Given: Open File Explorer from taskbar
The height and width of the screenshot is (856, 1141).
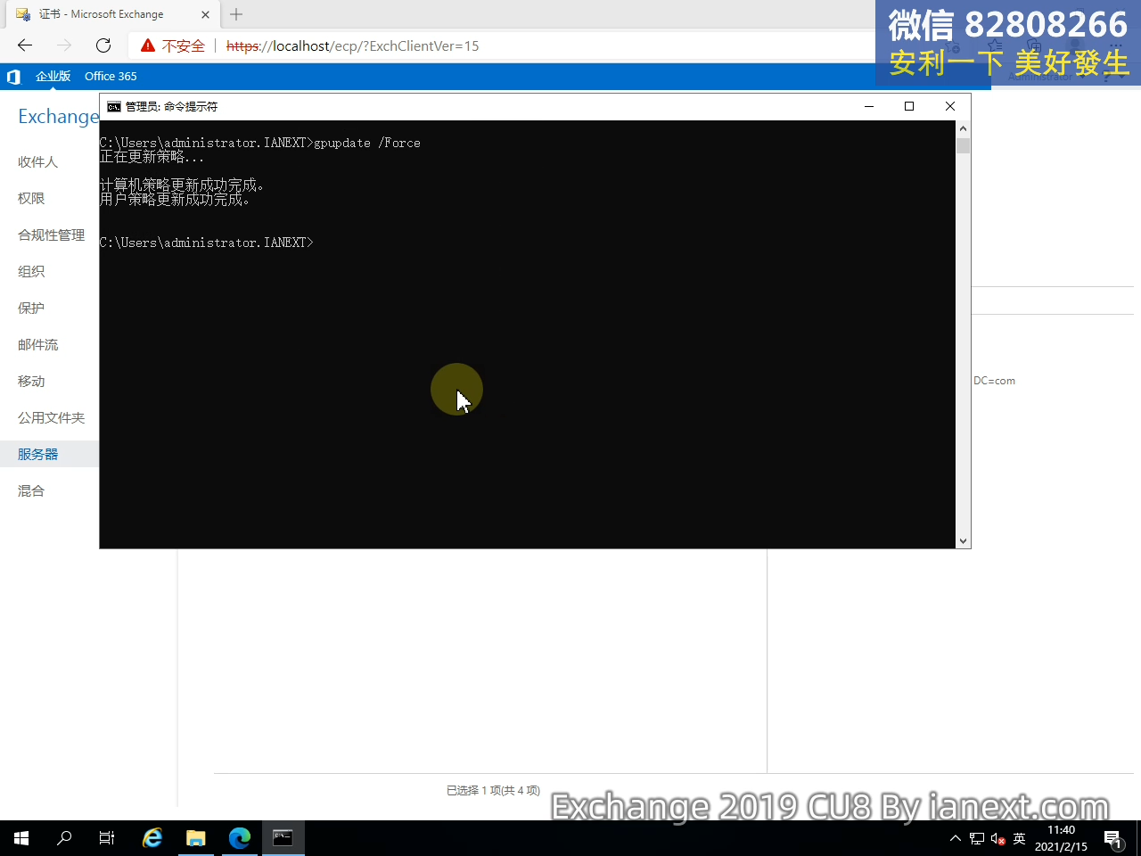Looking at the screenshot, I should (196, 838).
